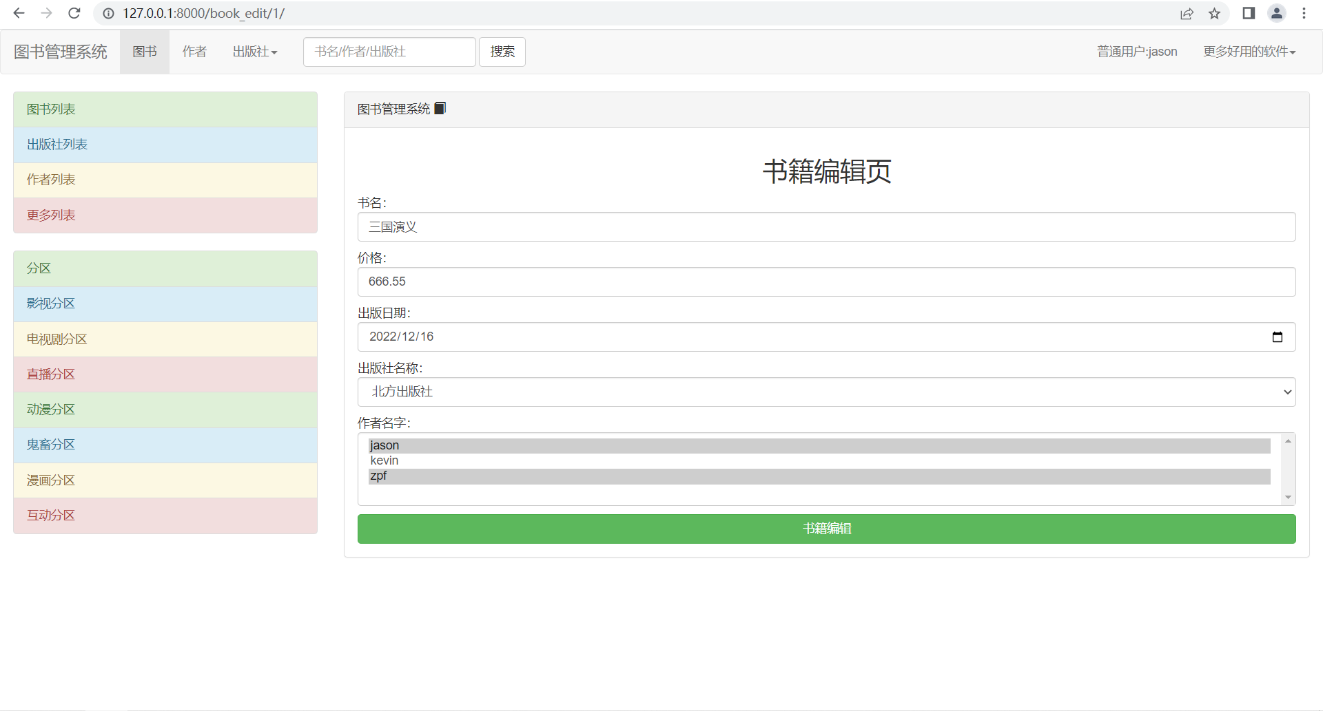Open the 图书 nav tab
This screenshot has width=1323, height=711.
pyautogui.click(x=145, y=52)
